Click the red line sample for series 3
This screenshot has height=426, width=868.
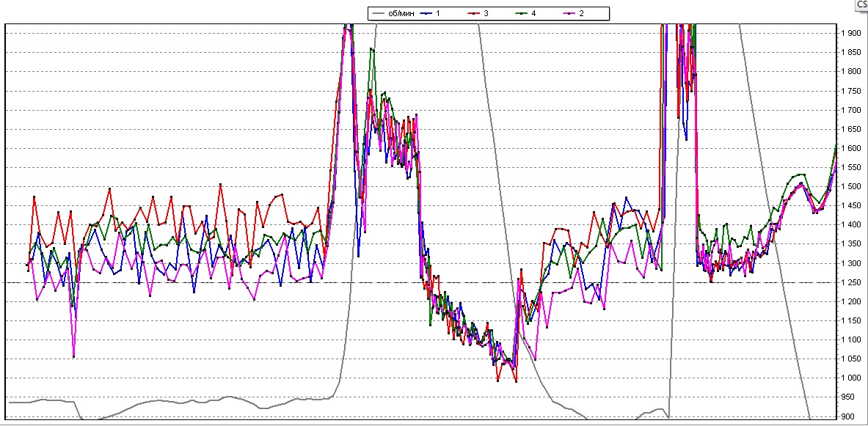pos(475,13)
